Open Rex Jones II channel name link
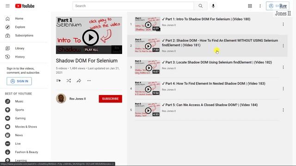Image resolution: width=296 pixels, height=166 pixels. click(x=78, y=99)
